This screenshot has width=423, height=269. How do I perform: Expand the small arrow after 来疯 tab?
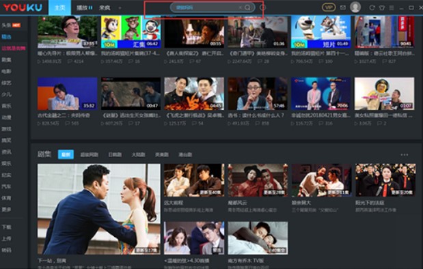[120, 8]
